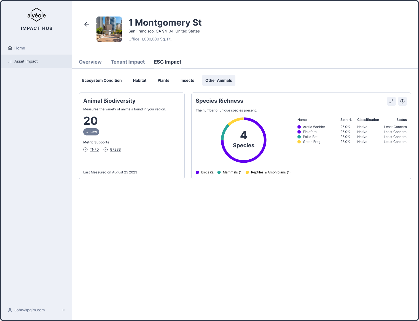Screen dimensions: 419x321
Task: Click the alvéole hexagon logo
Action: click(36, 15)
